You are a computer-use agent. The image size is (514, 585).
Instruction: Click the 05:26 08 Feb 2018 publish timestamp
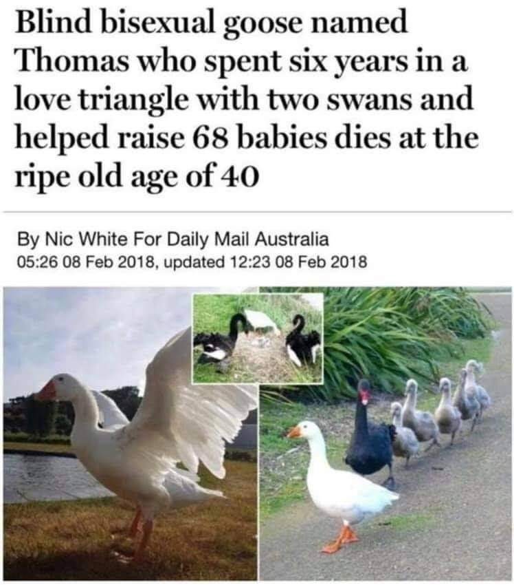[85, 262]
